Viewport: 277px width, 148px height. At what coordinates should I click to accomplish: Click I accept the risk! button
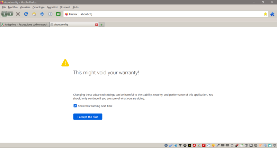click(x=88, y=117)
